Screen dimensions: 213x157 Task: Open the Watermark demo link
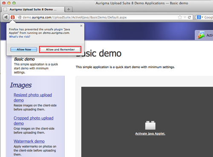[29, 141]
